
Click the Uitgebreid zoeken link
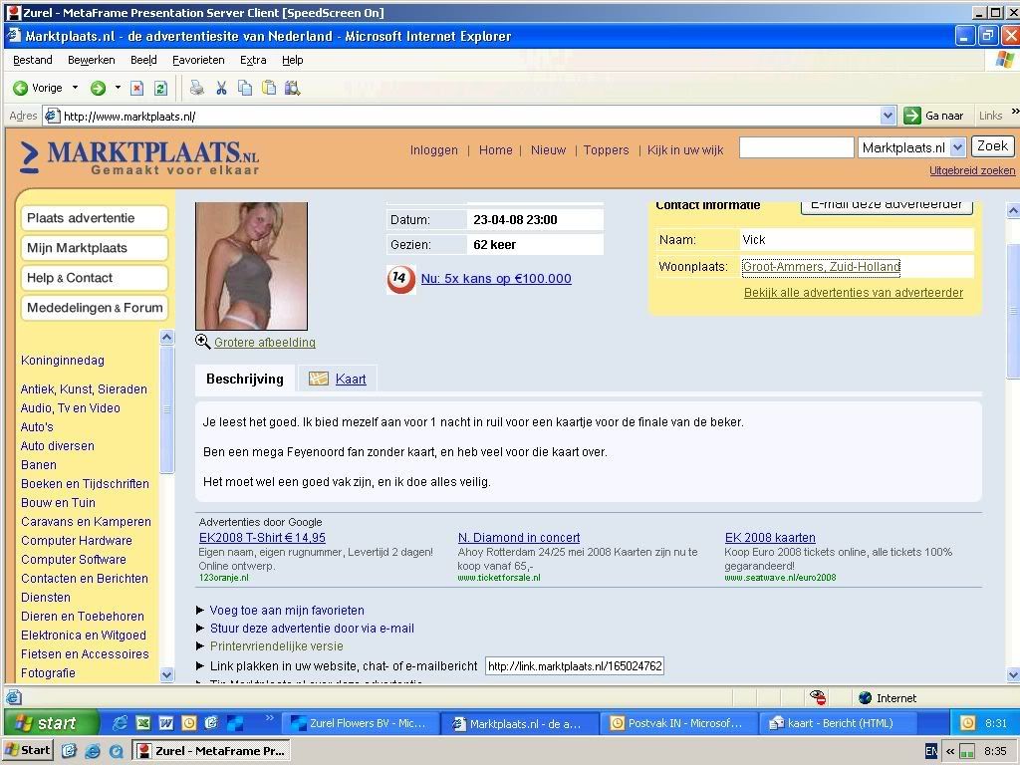(x=972, y=170)
